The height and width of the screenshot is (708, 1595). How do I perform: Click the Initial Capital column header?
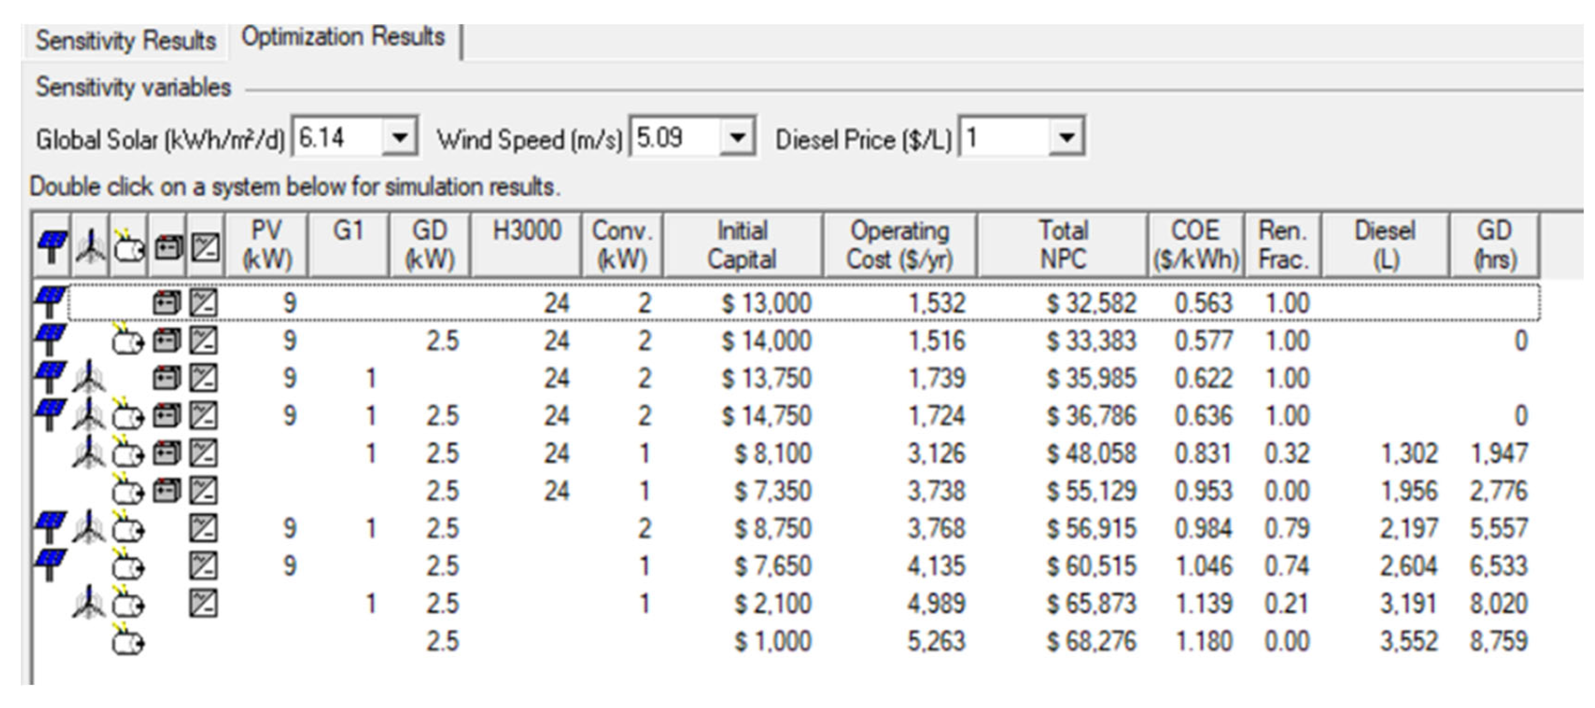pyautogui.click(x=742, y=245)
